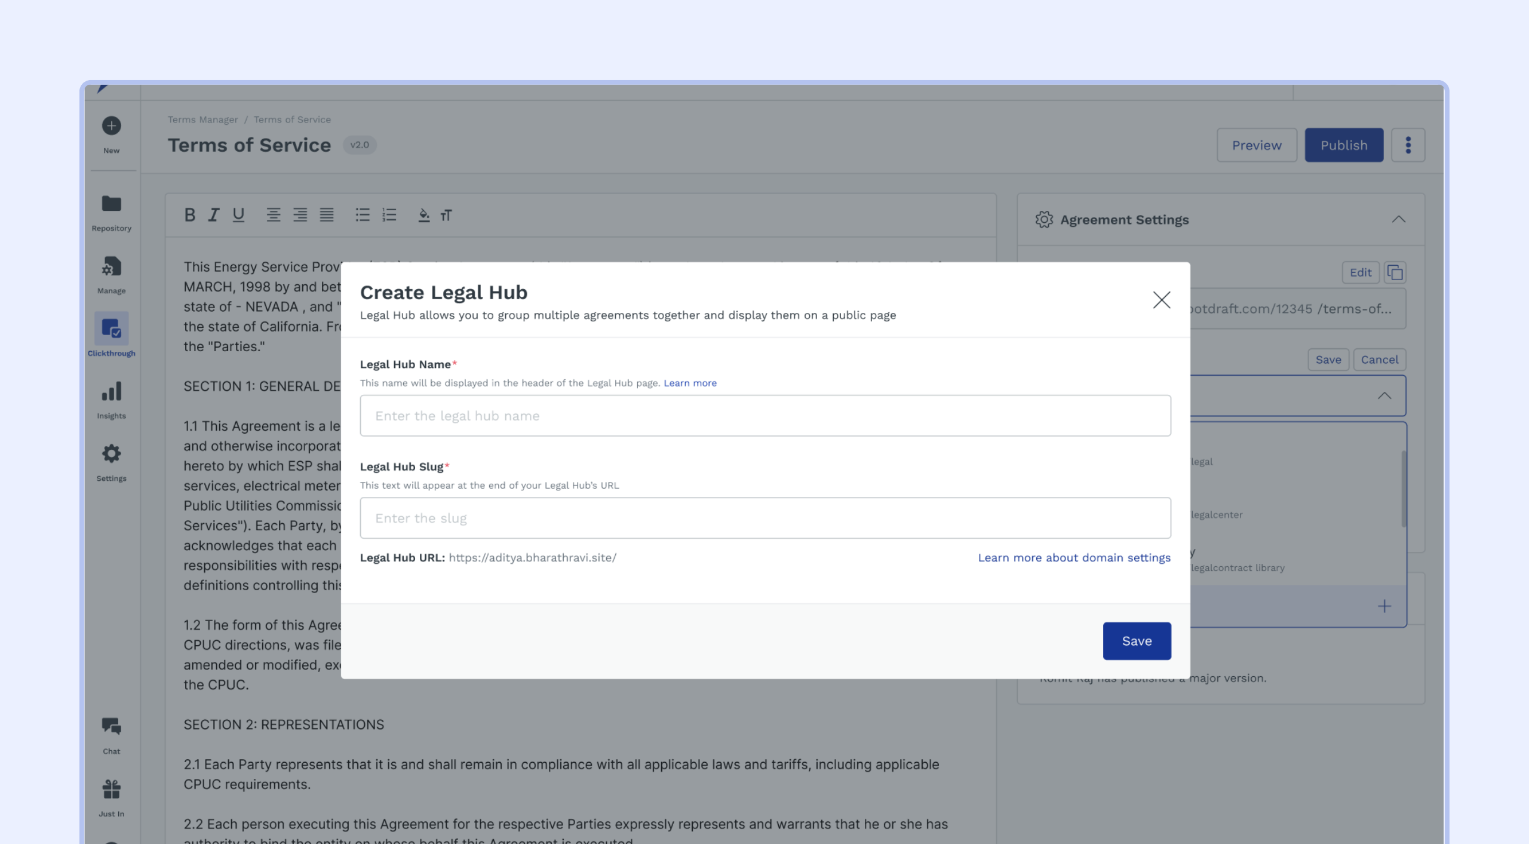The image size is (1529, 844).
Task: Toggle underline formatting
Action: click(x=238, y=215)
